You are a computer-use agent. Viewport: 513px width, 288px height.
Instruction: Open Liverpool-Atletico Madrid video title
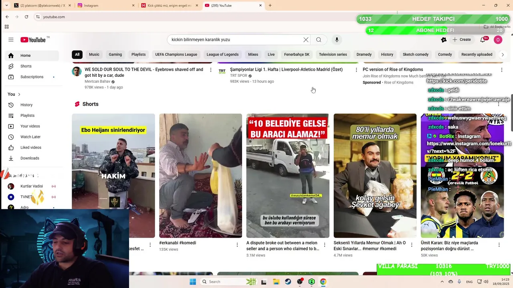[x=286, y=70]
